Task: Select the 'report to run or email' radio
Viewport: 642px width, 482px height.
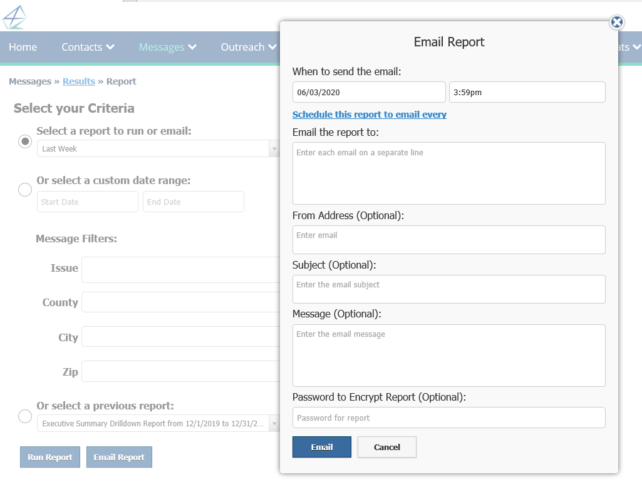Action: 25,141
